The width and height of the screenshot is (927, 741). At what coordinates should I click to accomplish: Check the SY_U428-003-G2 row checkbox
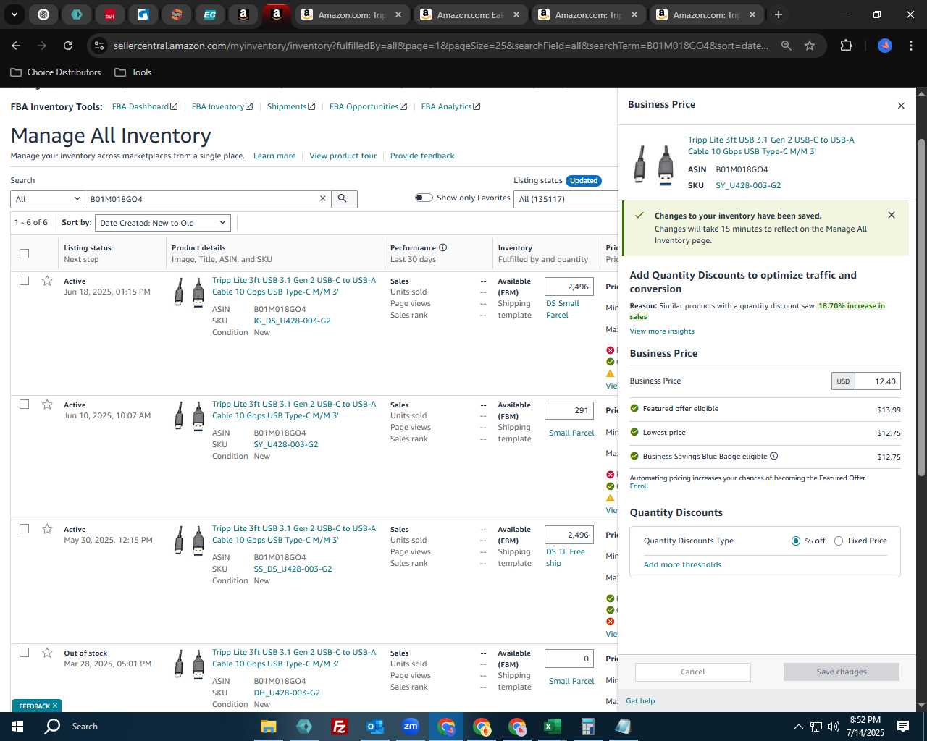click(24, 404)
